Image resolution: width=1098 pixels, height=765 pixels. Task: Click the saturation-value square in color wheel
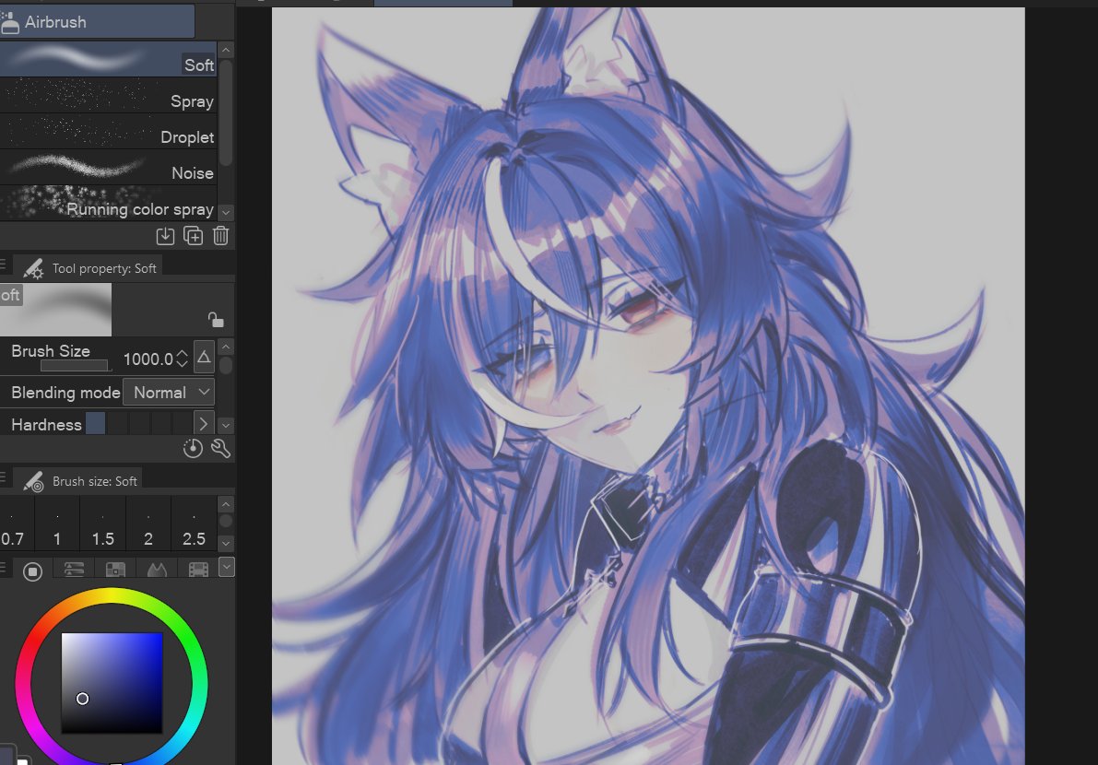pyautogui.click(x=112, y=683)
